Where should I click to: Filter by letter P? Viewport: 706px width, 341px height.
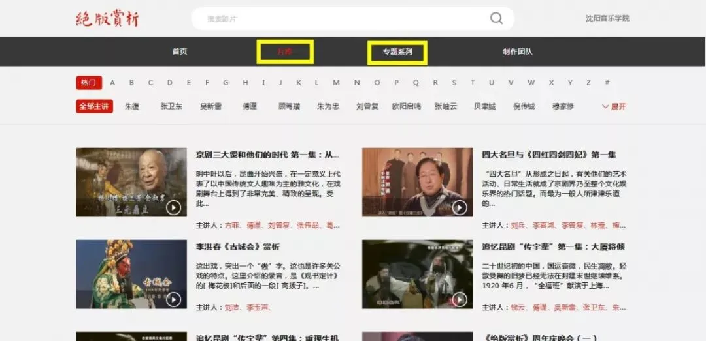(396, 83)
